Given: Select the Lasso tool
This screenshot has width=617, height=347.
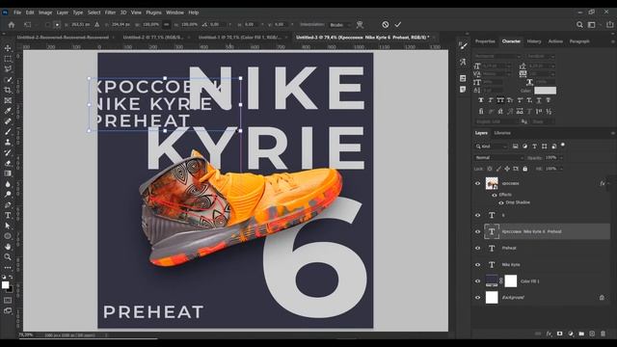Looking at the screenshot, I should point(8,68).
